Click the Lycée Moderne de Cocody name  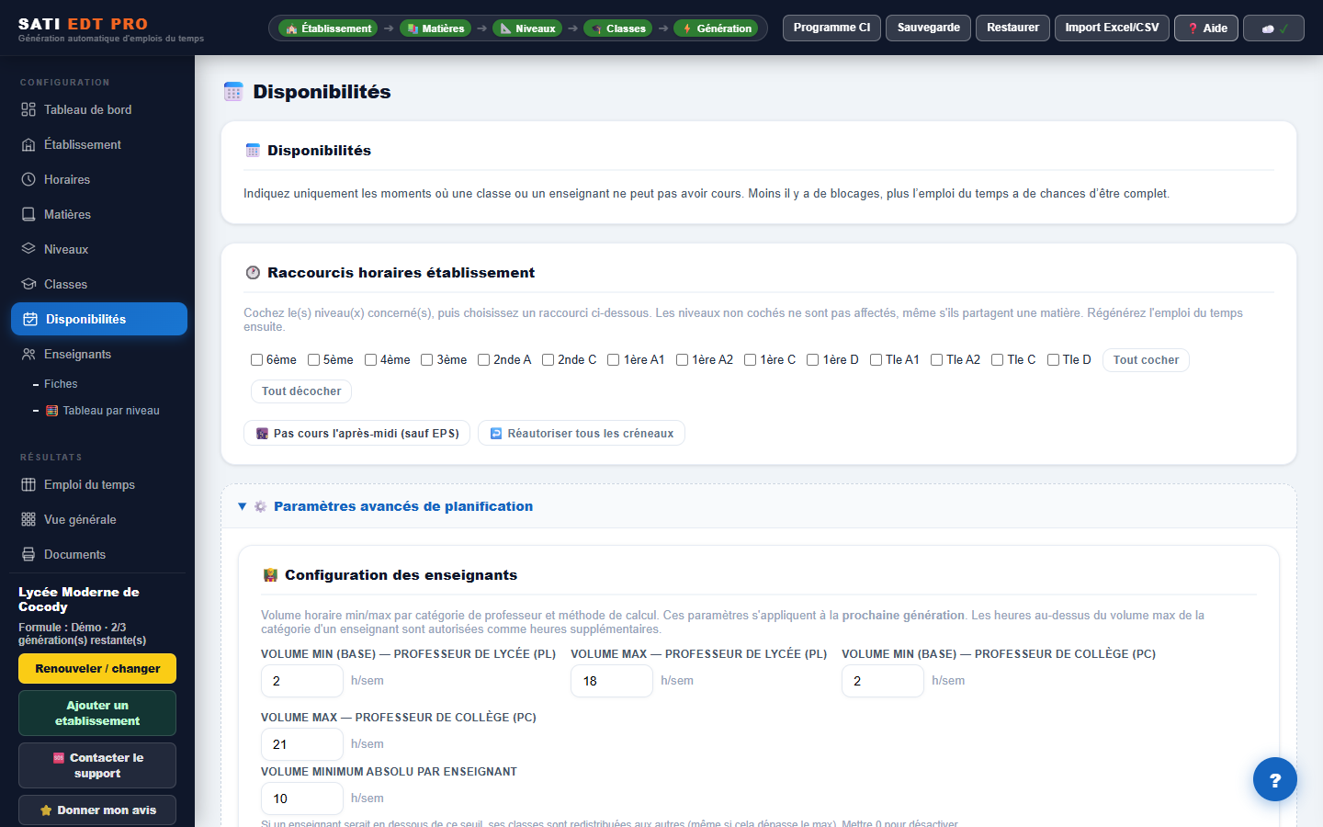coord(79,599)
